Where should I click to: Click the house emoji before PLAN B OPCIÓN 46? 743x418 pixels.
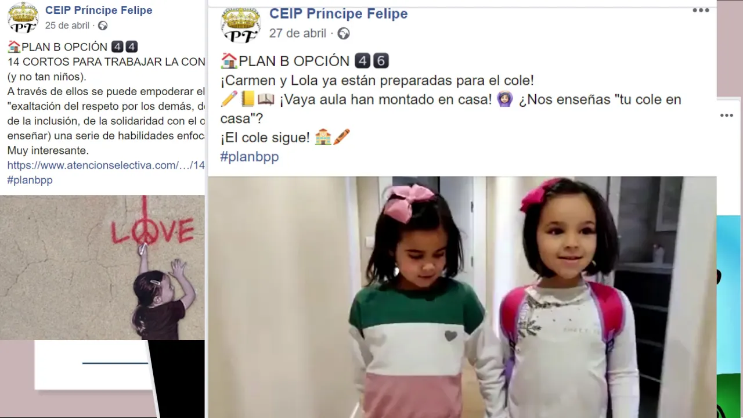(x=229, y=60)
